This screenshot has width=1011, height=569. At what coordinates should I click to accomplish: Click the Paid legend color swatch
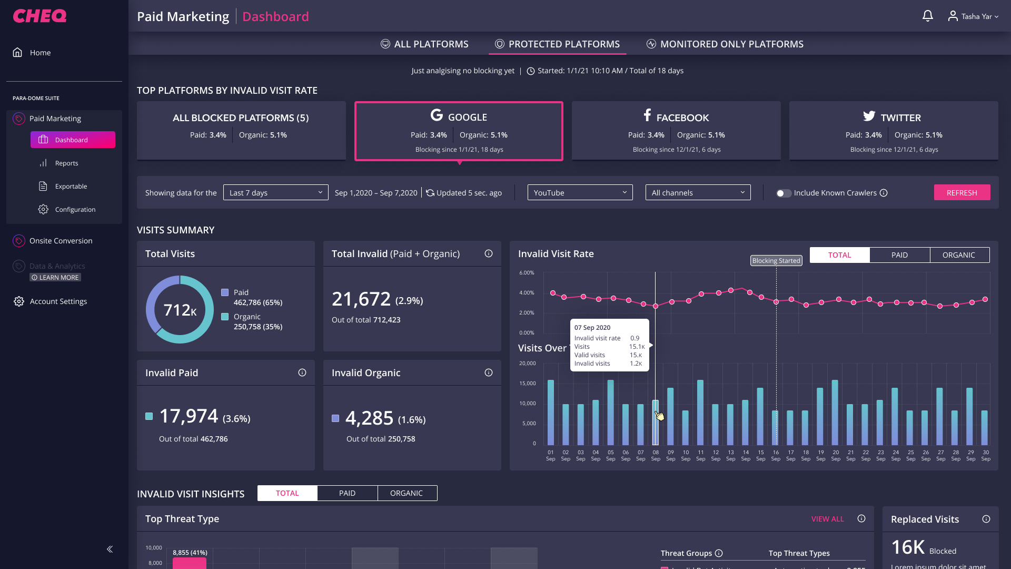pyautogui.click(x=225, y=292)
